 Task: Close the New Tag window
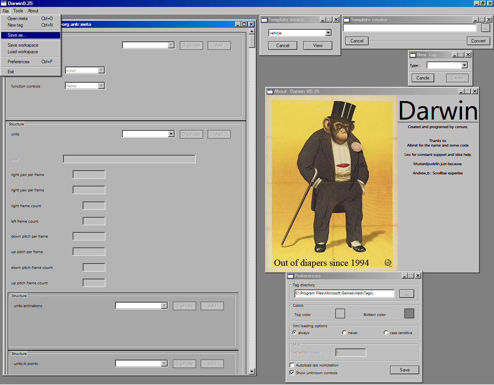click(468, 55)
